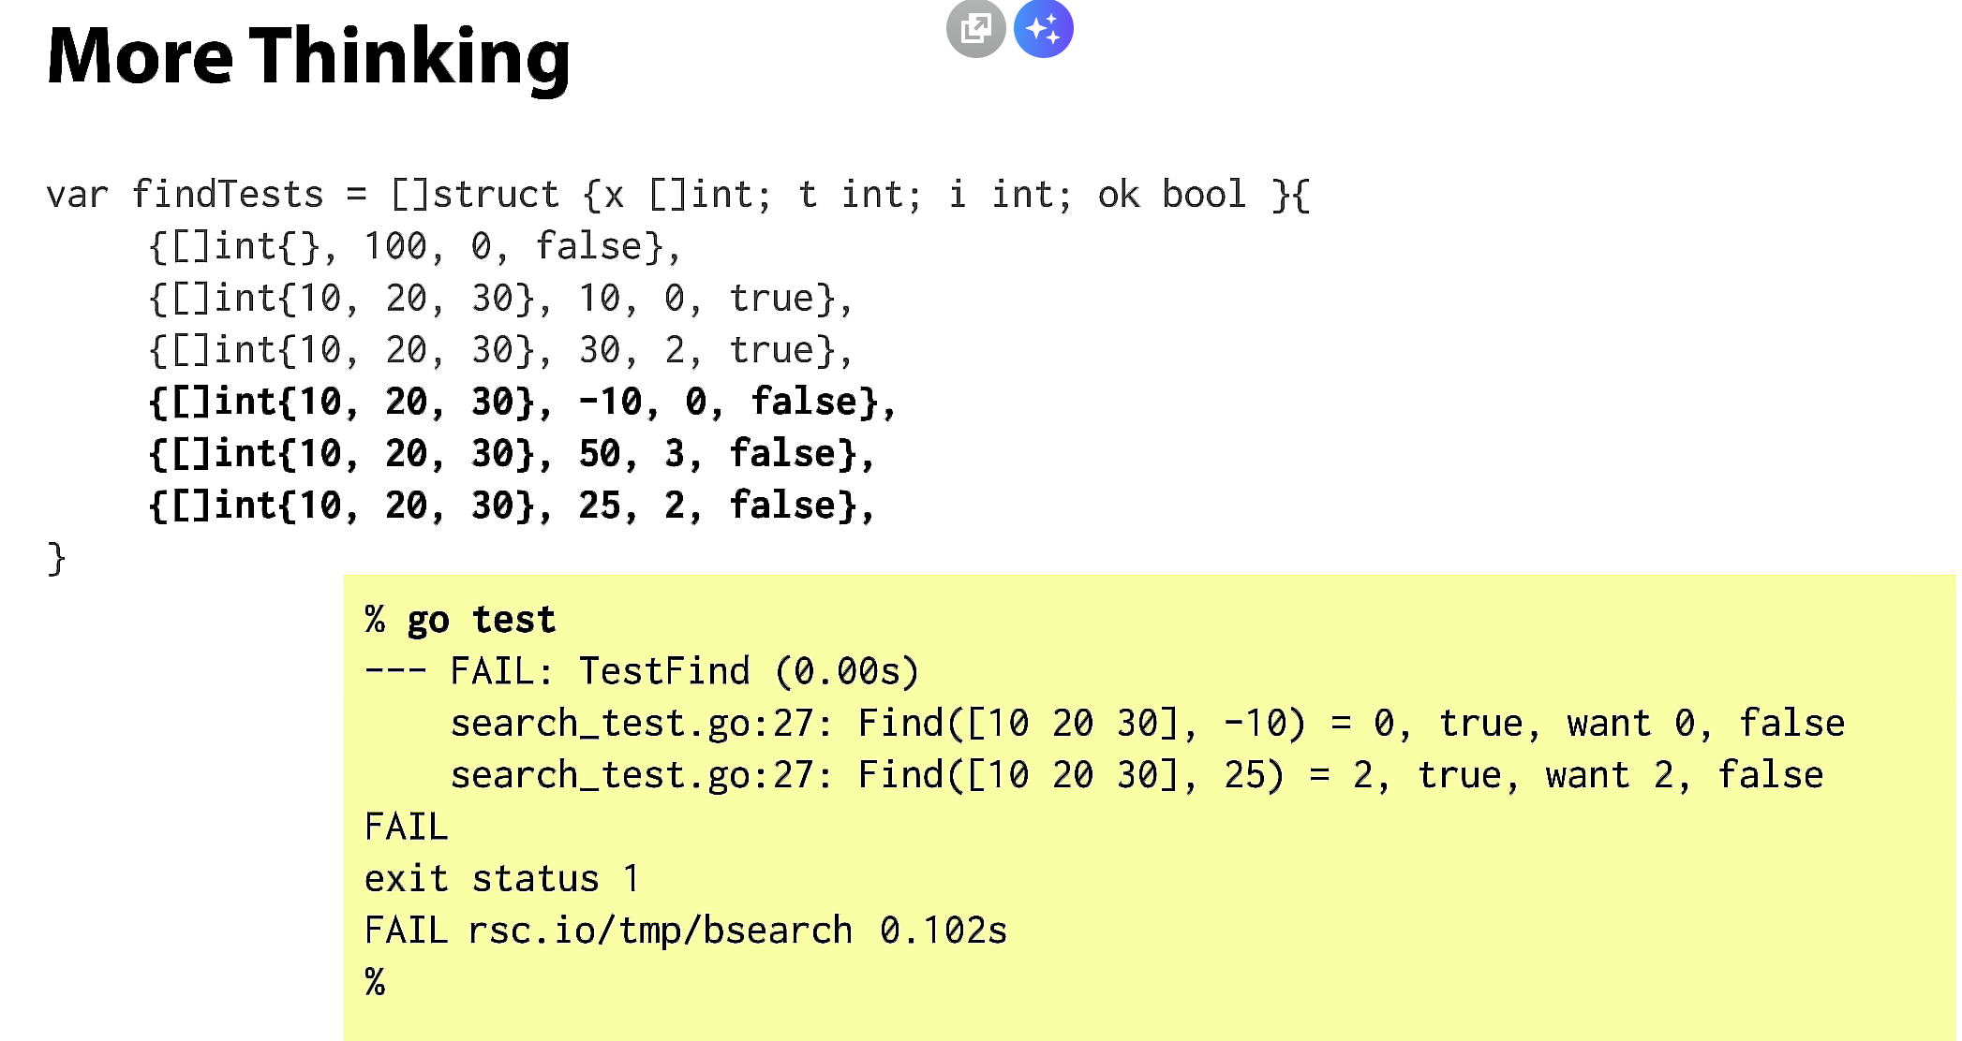Click the blue AI sparkle icon
Image resolution: width=1962 pixels, height=1041 pixels.
coord(1043,28)
